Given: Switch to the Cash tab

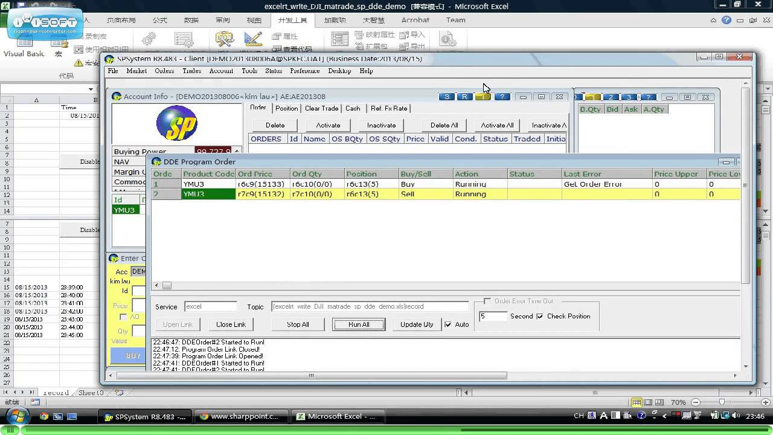Looking at the screenshot, I should click(x=353, y=108).
